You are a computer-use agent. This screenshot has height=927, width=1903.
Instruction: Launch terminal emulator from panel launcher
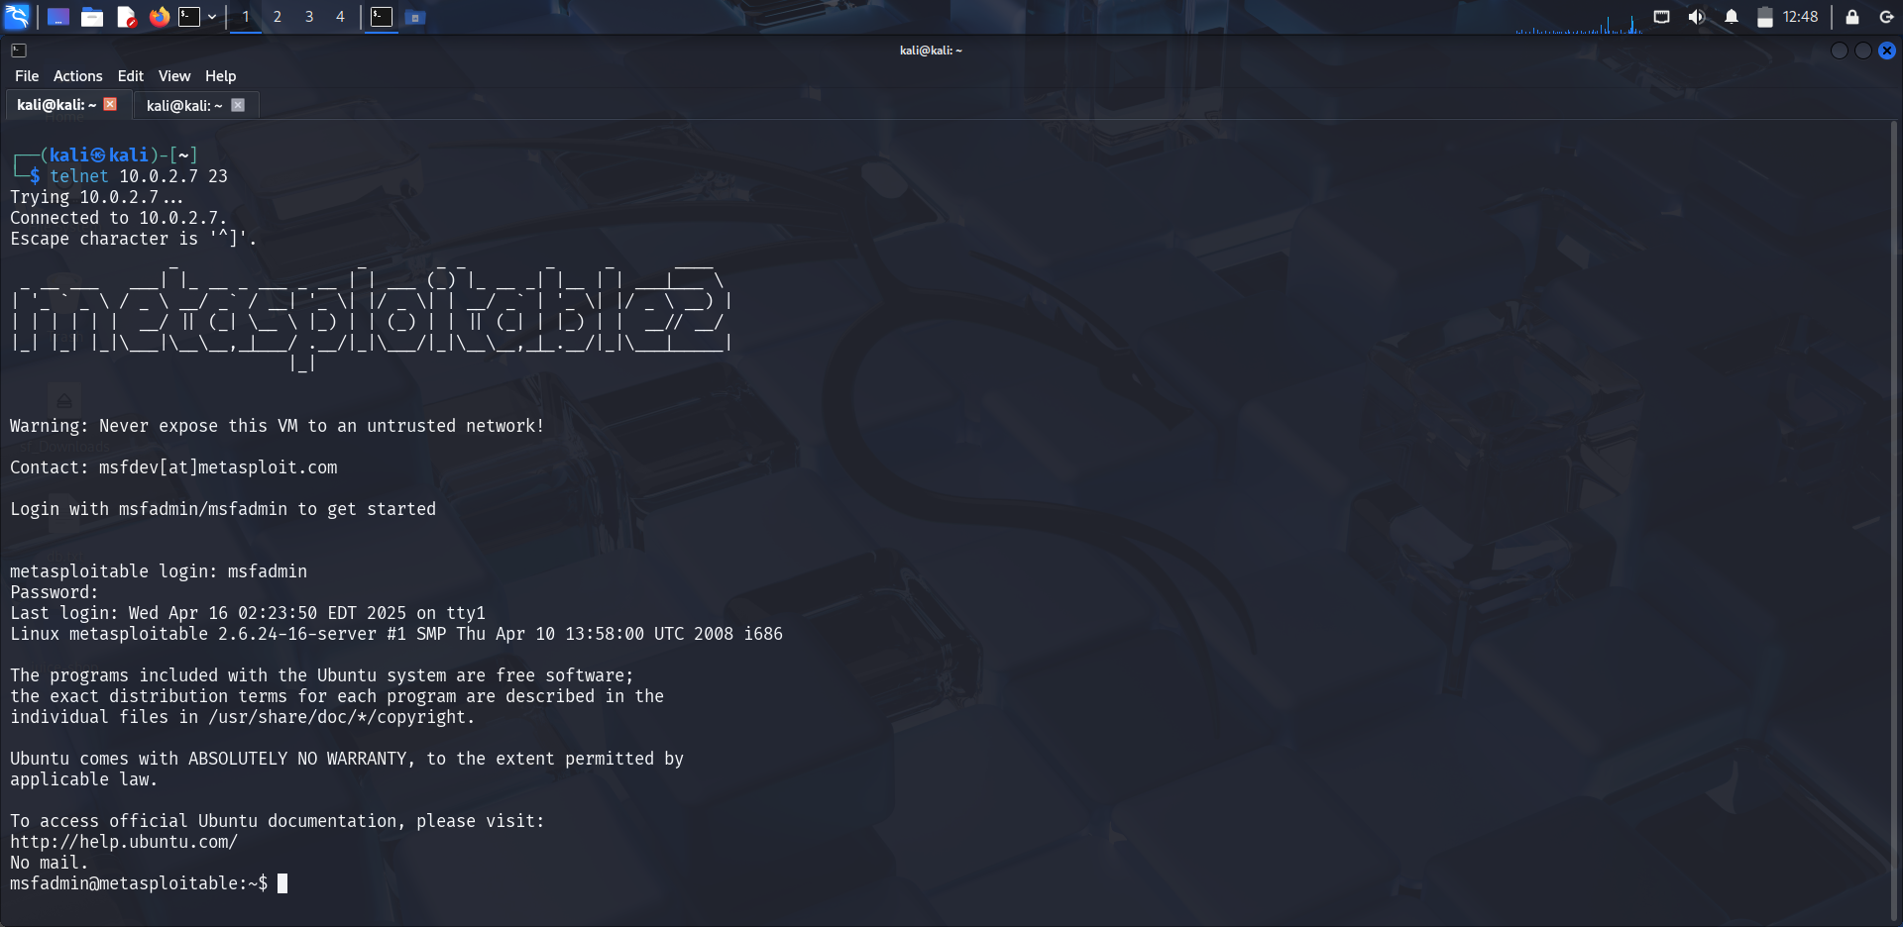[x=189, y=17]
